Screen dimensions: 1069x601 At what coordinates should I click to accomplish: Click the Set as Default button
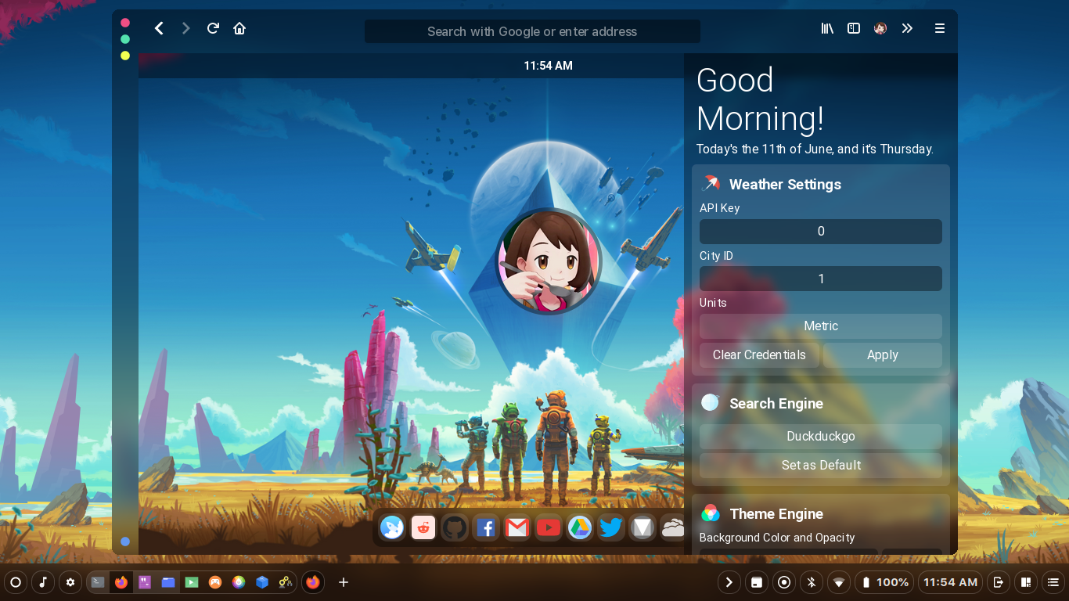coord(821,466)
